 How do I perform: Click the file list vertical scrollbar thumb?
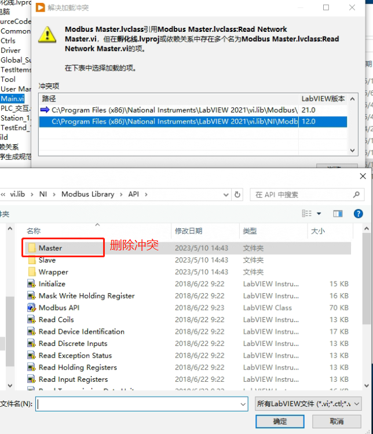point(367,279)
